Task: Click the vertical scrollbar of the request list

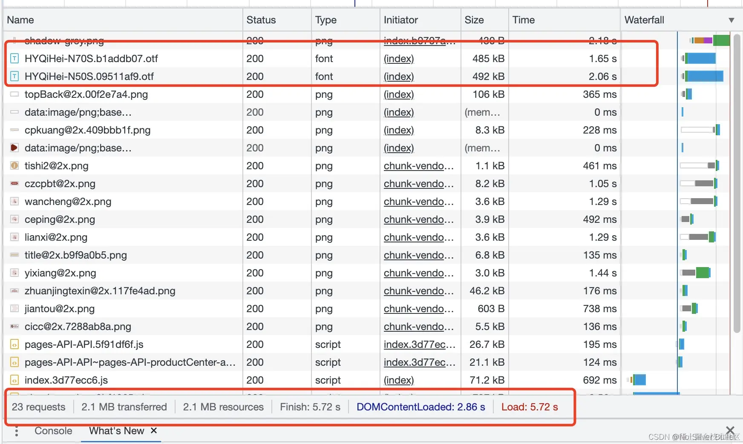Action: tap(737, 183)
